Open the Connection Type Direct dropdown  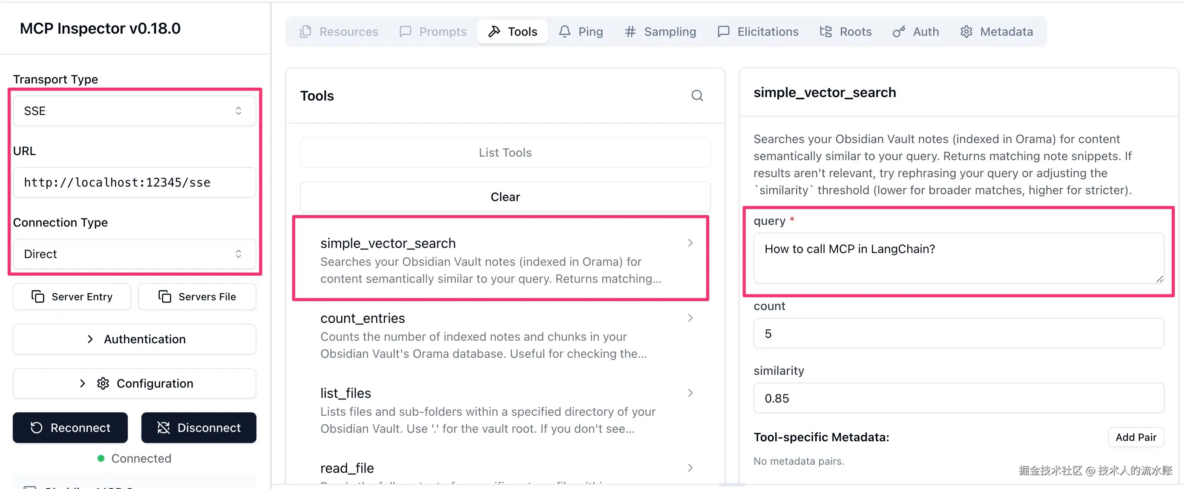134,253
